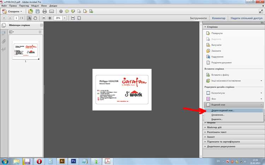Open the tools pane options menu icon
This screenshot has width=265, height=165.
click(x=262, y=23)
